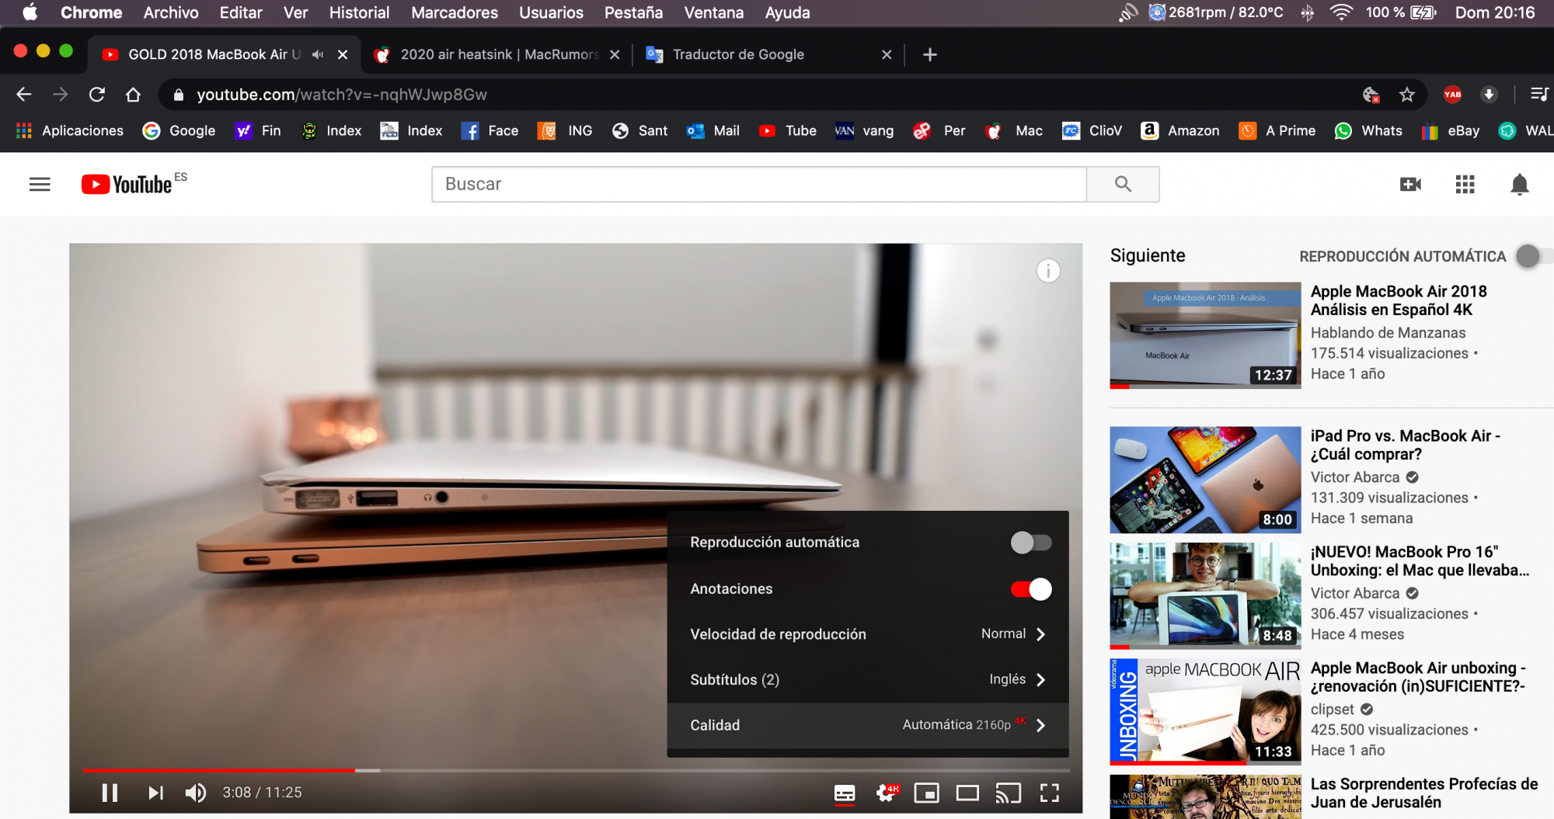Screen dimensions: 1554x819
Task: Click the download extension arrow icon
Action: (x=1489, y=95)
